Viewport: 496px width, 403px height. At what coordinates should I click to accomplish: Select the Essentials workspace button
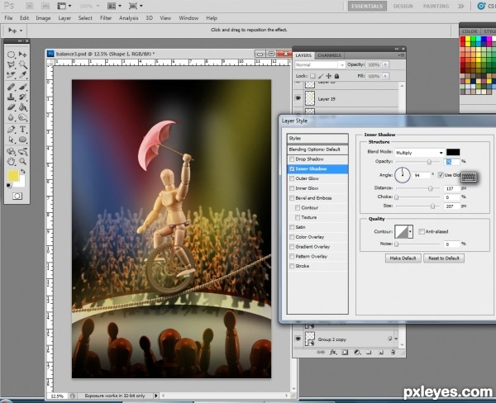click(x=367, y=6)
